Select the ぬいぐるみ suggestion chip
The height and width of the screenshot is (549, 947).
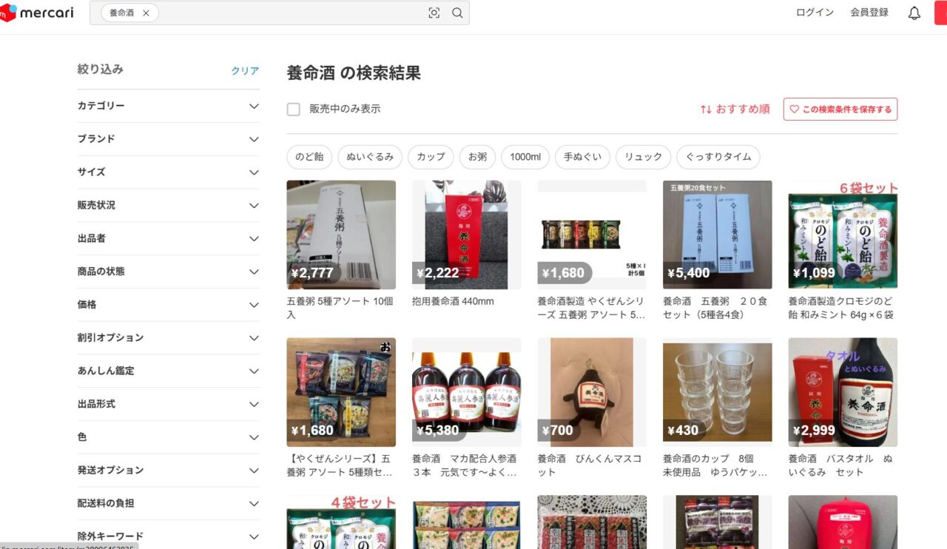370,157
